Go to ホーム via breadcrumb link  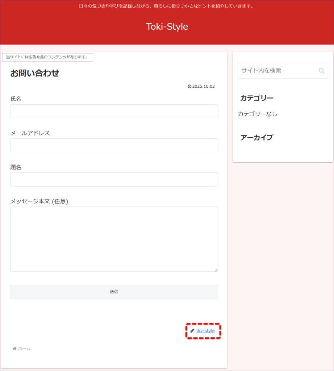tap(24, 349)
